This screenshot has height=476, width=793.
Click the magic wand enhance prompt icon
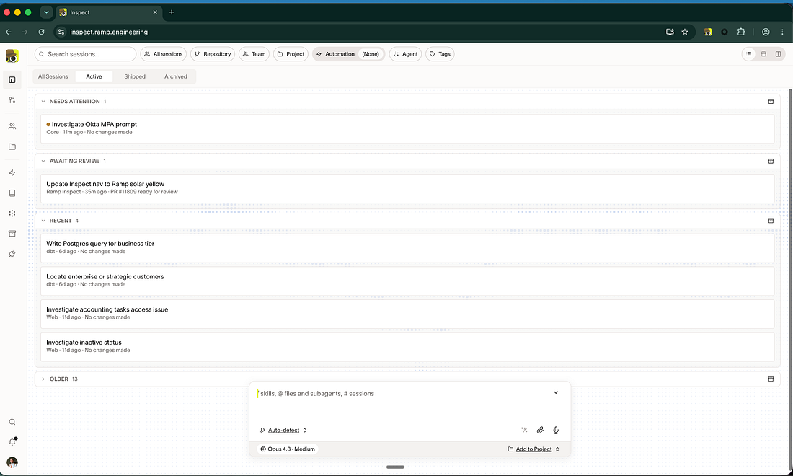coord(524,430)
